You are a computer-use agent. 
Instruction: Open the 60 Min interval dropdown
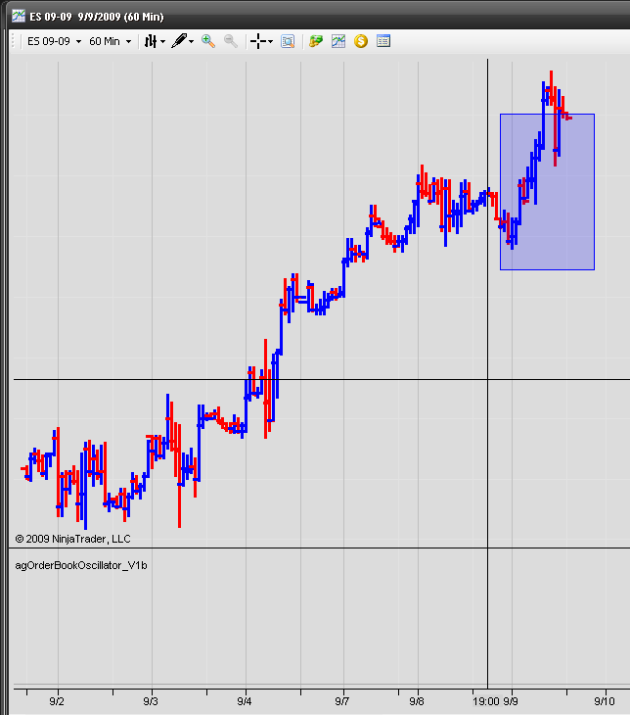[111, 41]
